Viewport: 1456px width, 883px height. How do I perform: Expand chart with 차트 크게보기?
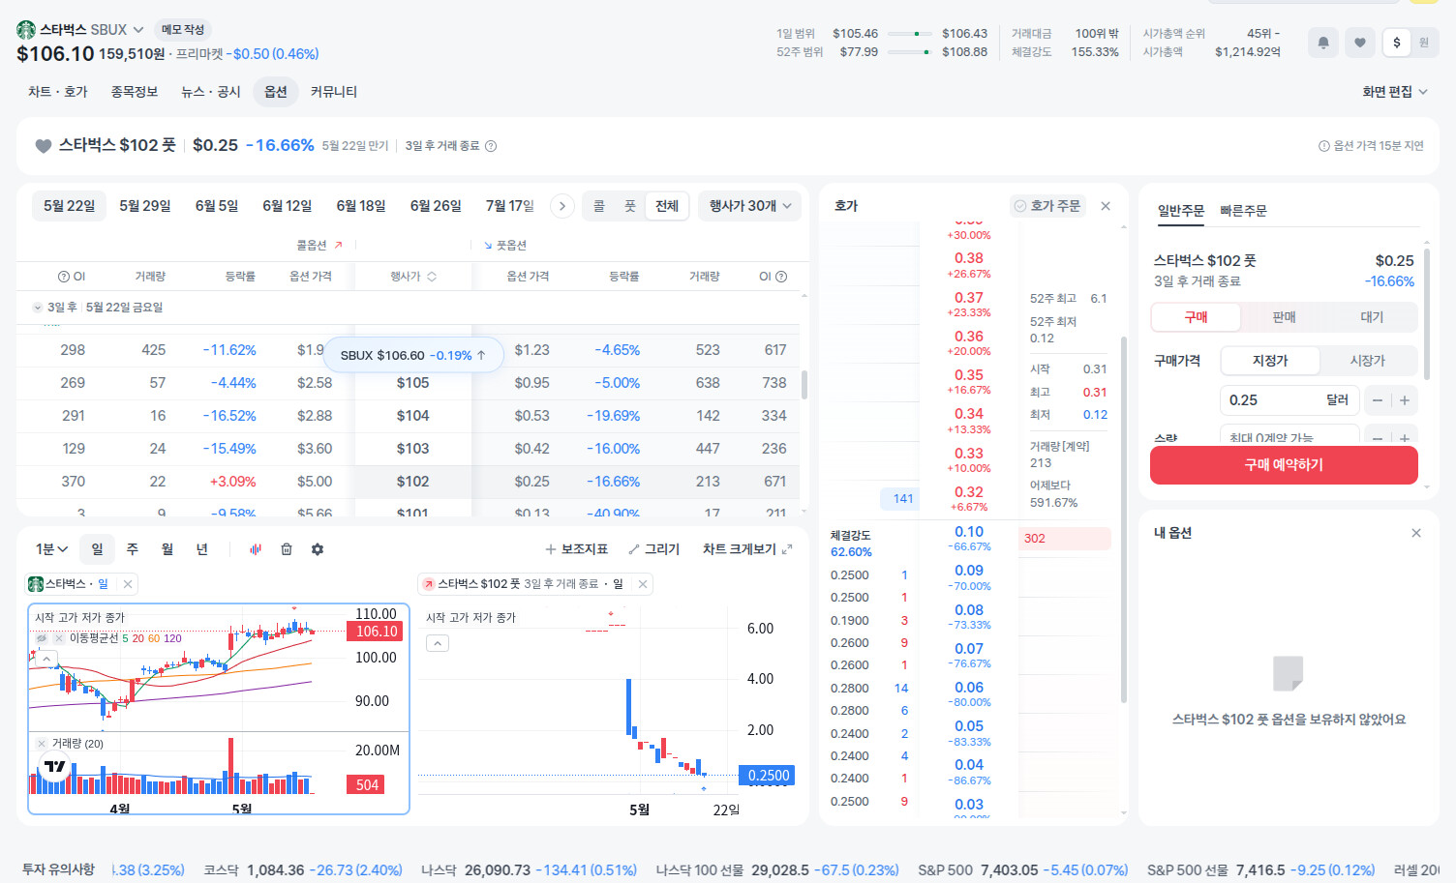(x=747, y=549)
